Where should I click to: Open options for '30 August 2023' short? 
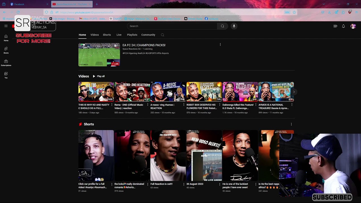coord(220,184)
